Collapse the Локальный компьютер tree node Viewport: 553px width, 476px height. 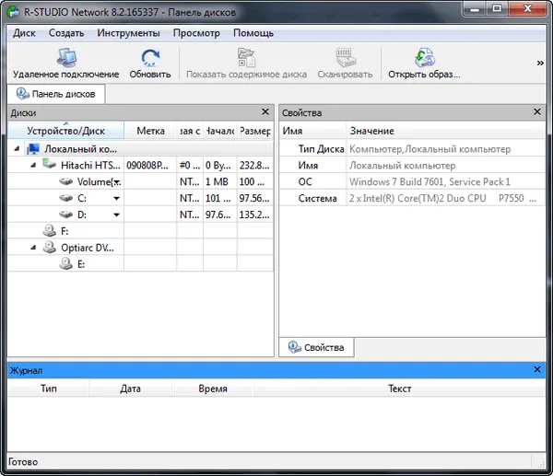[x=17, y=148]
